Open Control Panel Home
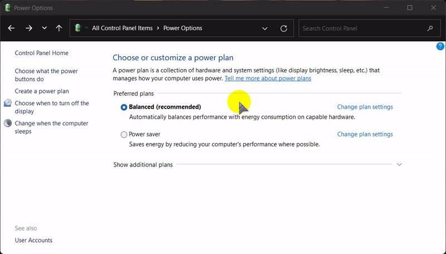 pos(41,53)
